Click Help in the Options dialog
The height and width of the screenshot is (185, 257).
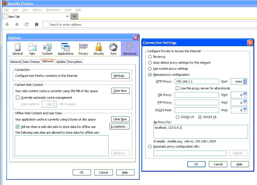125,172
